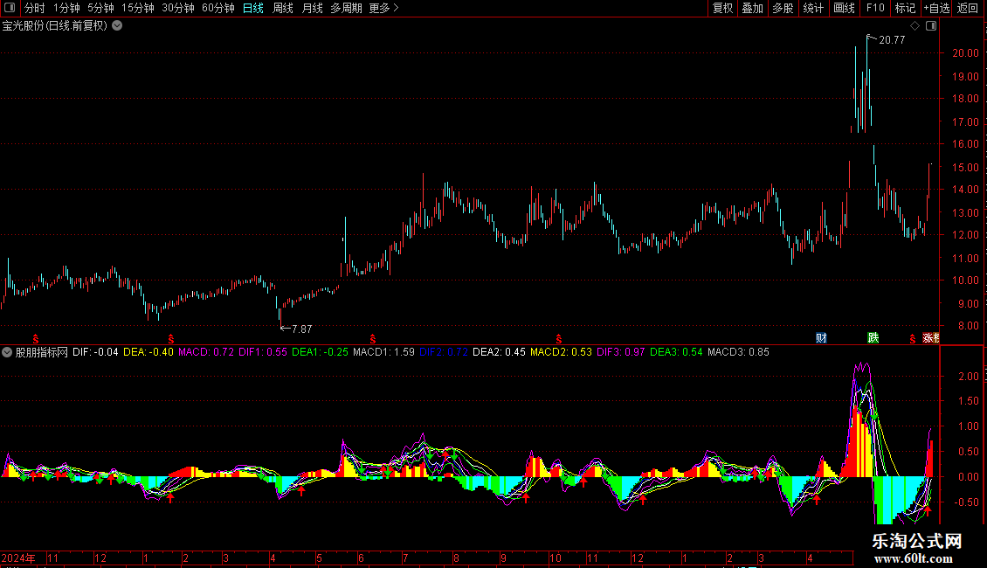987x568 pixels.
Task: Switch to 日线 daily chart
Action: click(253, 8)
